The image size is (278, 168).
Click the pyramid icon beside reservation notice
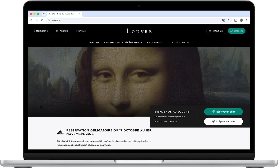click(60, 132)
